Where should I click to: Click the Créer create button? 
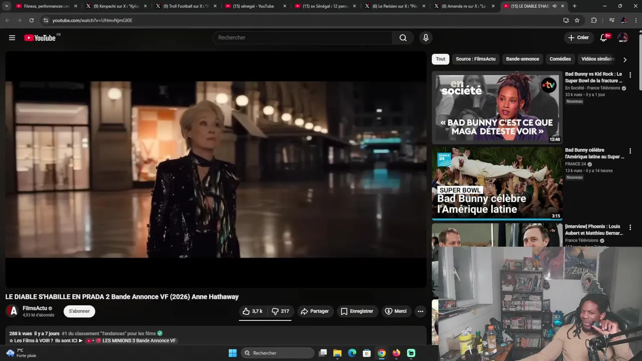pos(578,38)
